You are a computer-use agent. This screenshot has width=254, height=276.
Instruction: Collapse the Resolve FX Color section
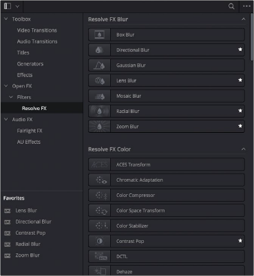[243, 149]
